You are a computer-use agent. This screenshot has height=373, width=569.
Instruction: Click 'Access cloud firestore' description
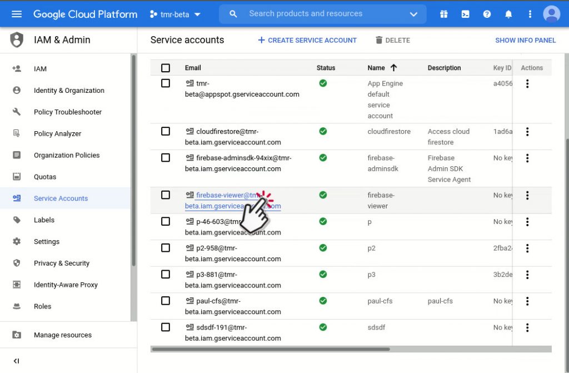[x=448, y=137]
